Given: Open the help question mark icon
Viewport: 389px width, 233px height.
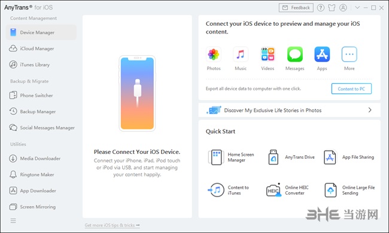Looking at the screenshot, I should click(x=321, y=8).
